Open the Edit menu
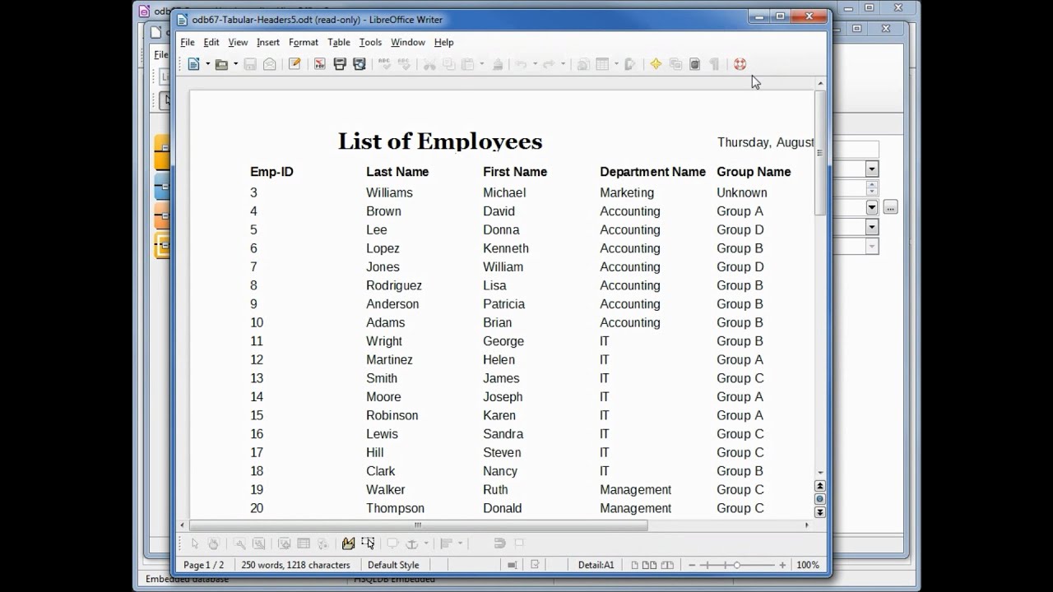The width and height of the screenshot is (1053, 592). (x=211, y=42)
